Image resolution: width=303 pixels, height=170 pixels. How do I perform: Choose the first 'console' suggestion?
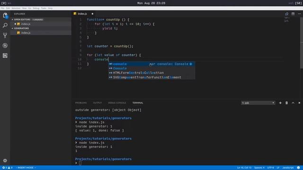[x=151, y=64]
